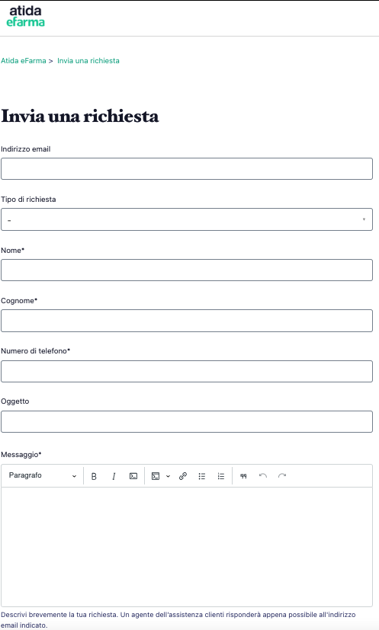Screen dimensions: 379x630
Task: Open the Paragrafo style dropdown
Action: [42, 475]
